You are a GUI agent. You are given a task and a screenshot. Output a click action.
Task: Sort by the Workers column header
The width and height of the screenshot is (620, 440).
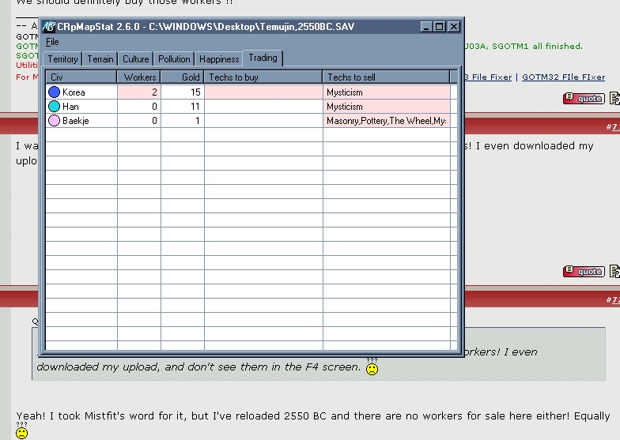tap(138, 77)
